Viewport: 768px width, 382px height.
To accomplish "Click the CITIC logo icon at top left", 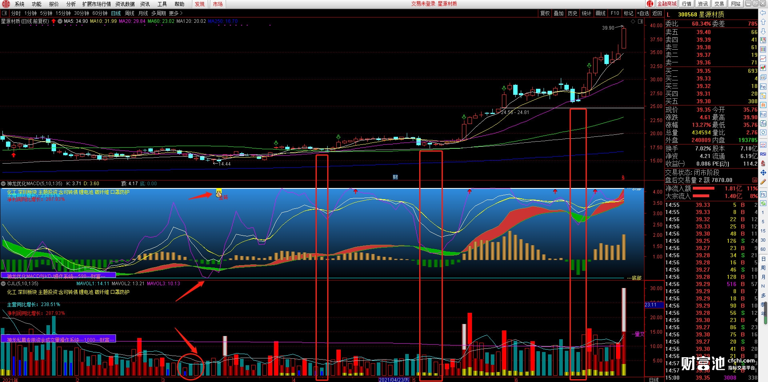I will point(6,4).
